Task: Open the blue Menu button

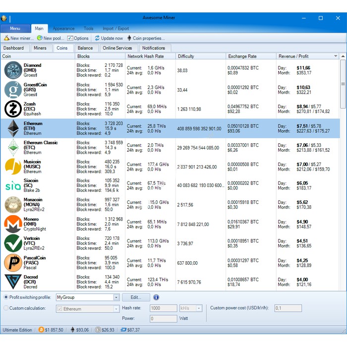Action: click(15, 29)
